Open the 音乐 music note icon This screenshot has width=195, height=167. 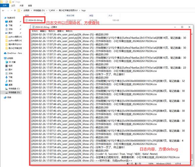[x=7, y=81]
